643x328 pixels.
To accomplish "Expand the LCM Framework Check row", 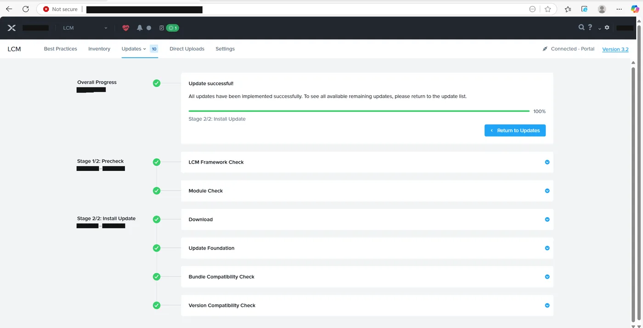I will (367, 162).
